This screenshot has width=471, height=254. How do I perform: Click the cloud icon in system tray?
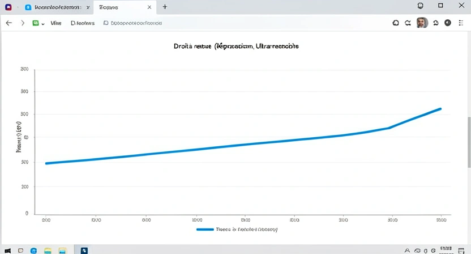tap(418, 251)
